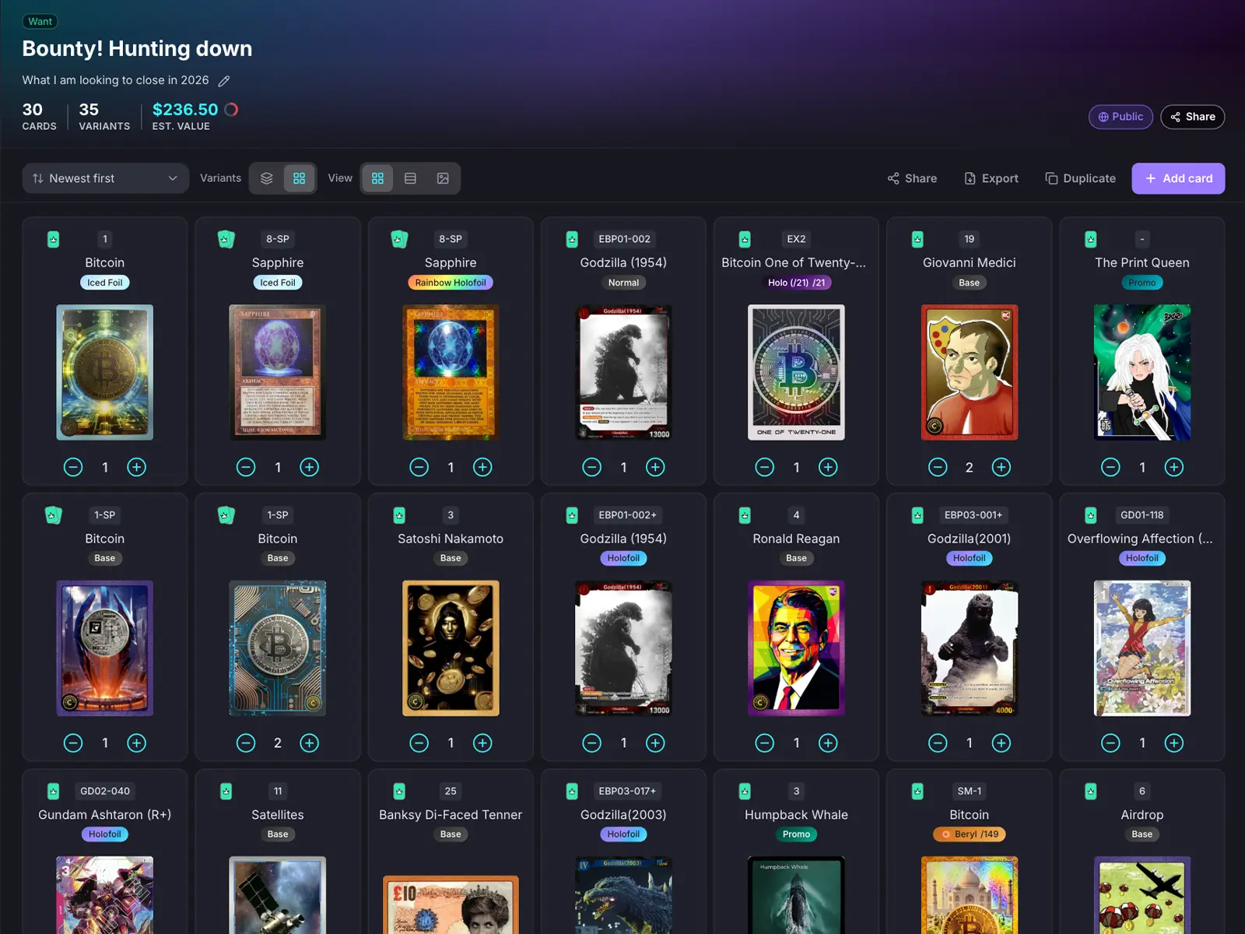Screen dimensions: 1245x934
Task: Increase quantity of Giovanni Medici card
Action: 1001,467
